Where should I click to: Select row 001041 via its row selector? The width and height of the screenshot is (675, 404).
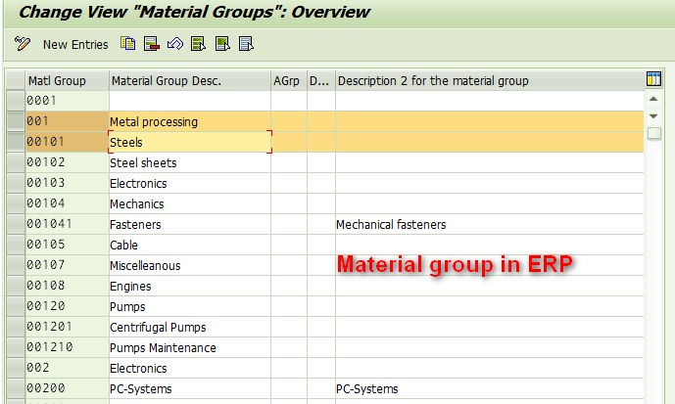[x=16, y=224]
